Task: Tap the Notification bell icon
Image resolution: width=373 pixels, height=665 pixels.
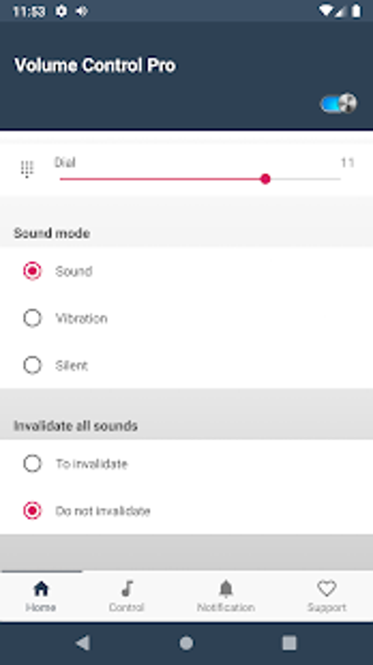Action: (226, 589)
